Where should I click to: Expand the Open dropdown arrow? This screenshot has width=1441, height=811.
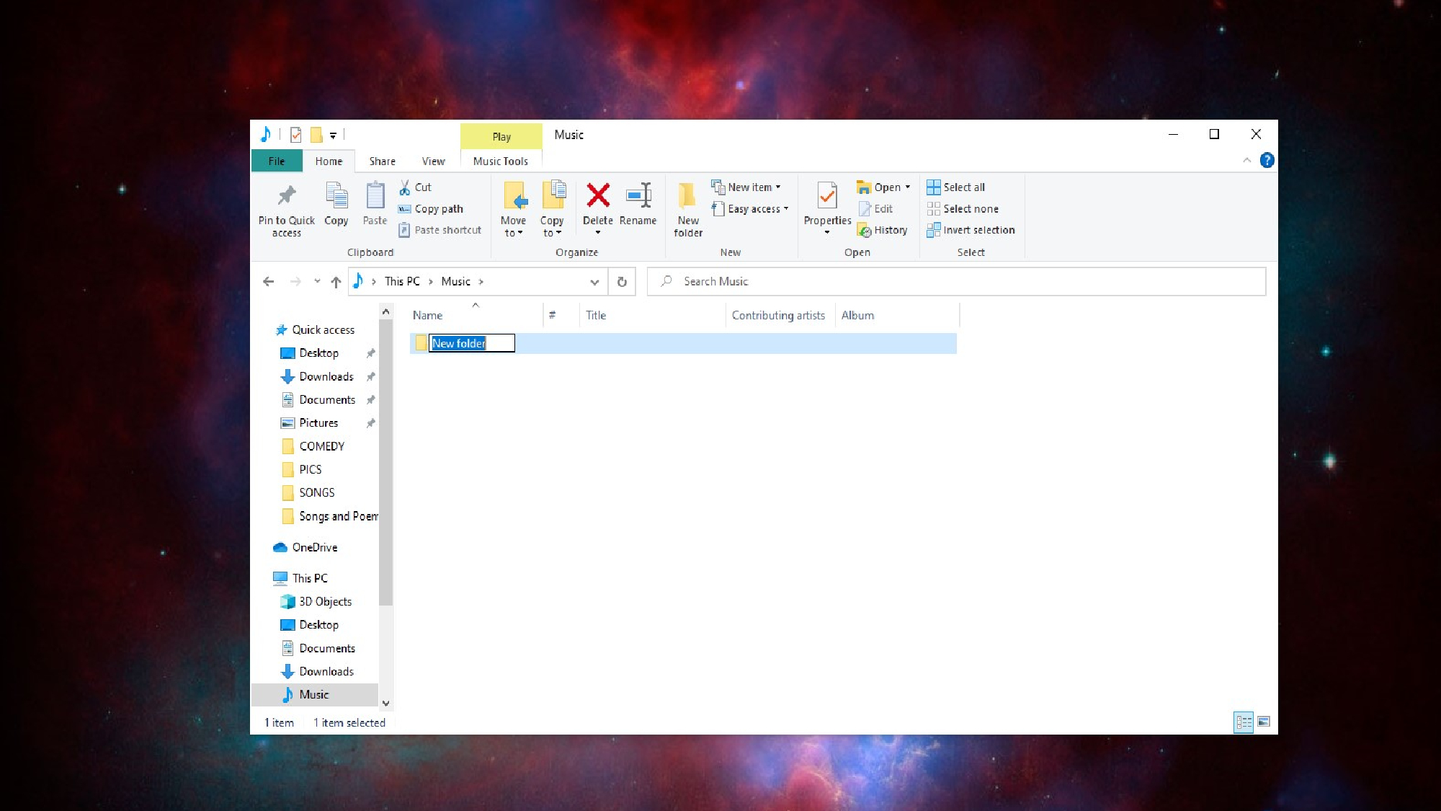click(906, 187)
